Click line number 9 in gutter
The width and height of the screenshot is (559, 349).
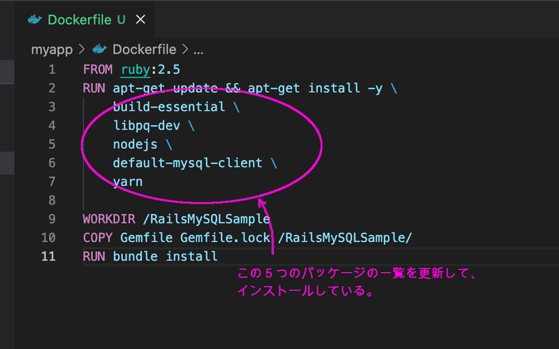[52, 219]
